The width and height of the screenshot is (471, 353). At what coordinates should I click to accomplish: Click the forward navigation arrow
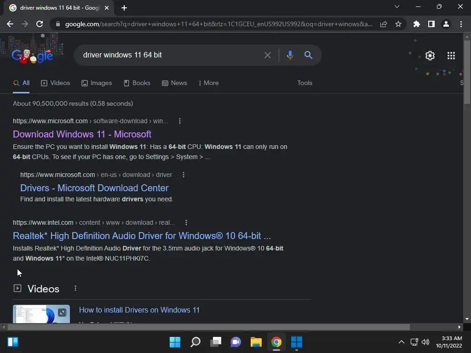click(x=25, y=24)
